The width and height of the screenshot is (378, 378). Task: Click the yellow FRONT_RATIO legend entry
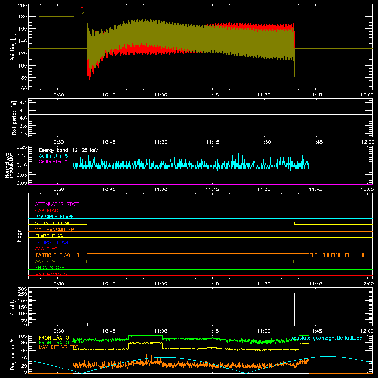pyautogui.click(x=54, y=338)
